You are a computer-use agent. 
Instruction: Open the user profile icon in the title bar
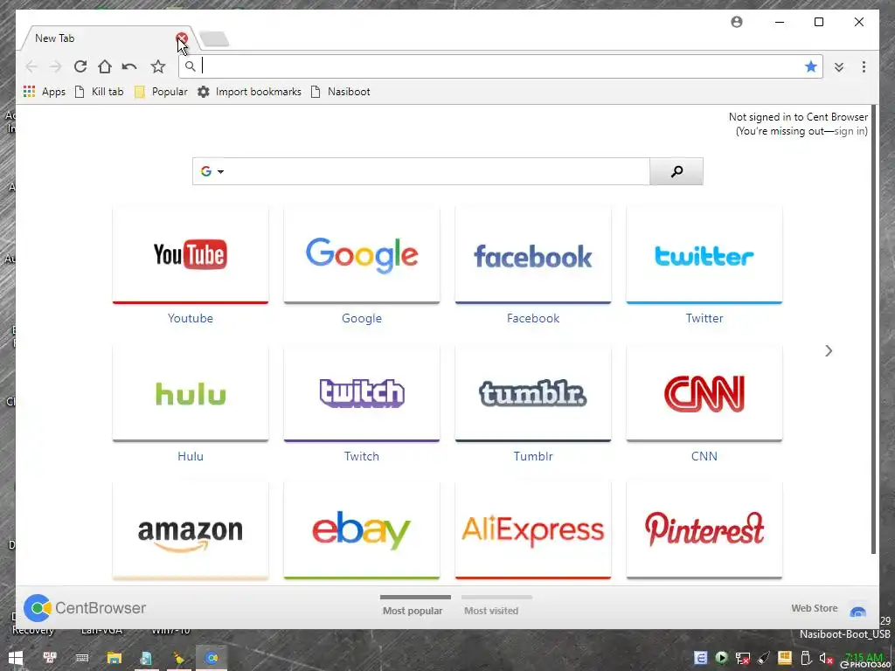737,22
